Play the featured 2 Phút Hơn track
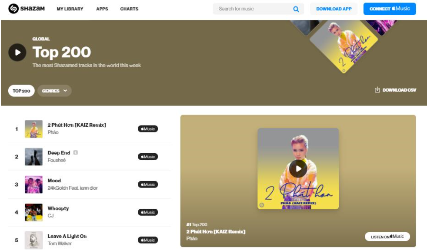Screen dimensions: 427x250 (298, 169)
